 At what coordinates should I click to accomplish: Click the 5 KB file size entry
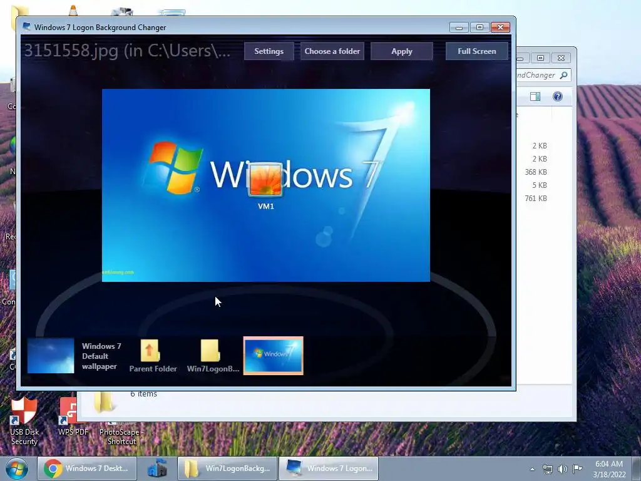(x=540, y=185)
